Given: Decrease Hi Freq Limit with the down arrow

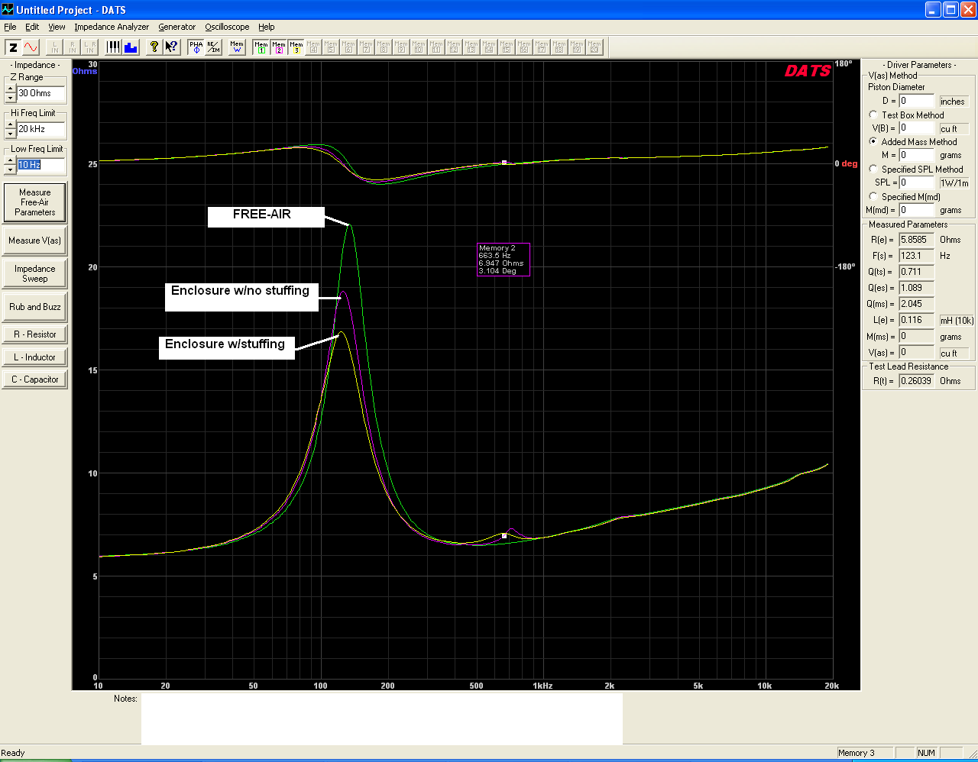Looking at the screenshot, I should (x=11, y=134).
